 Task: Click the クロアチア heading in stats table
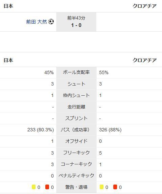(145, 60)
